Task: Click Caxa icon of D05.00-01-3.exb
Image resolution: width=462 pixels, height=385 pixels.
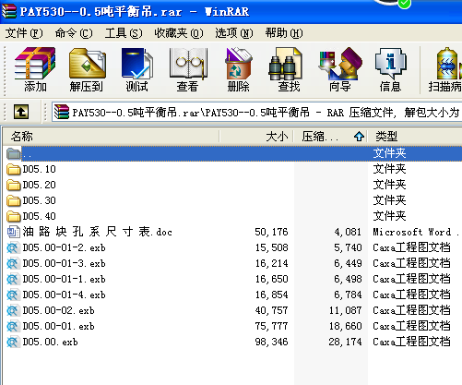Action: [13, 263]
